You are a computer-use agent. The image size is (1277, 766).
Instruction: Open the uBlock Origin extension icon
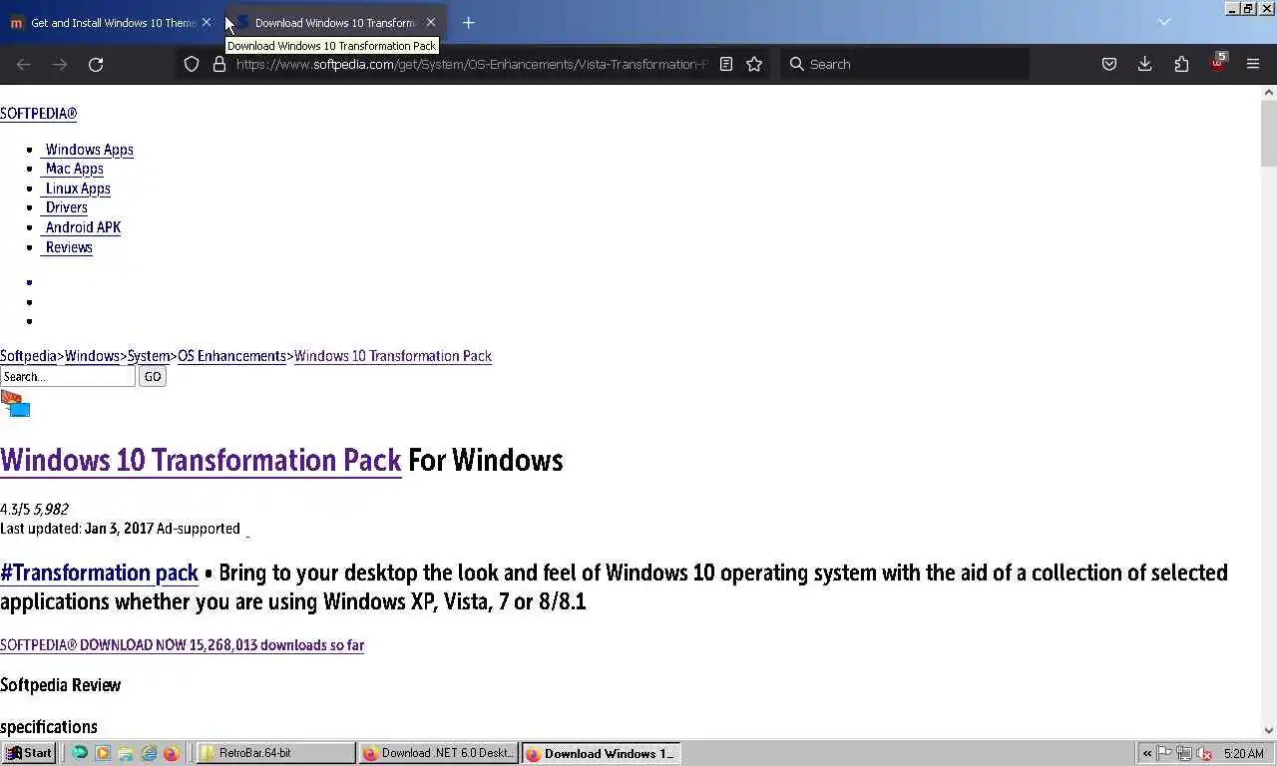[x=1218, y=62]
